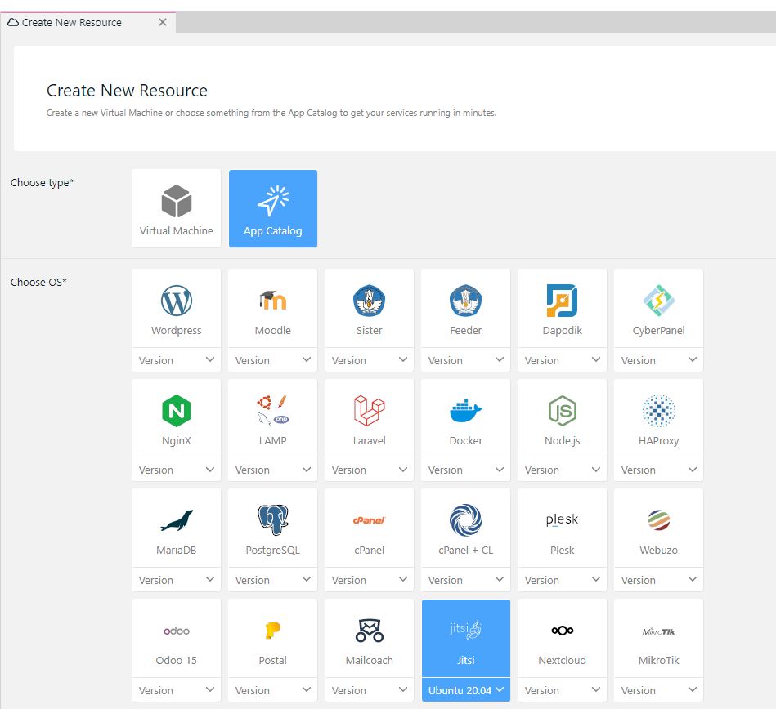Choose the Moodle app icon
Image resolution: width=776 pixels, height=709 pixels.
click(272, 301)
